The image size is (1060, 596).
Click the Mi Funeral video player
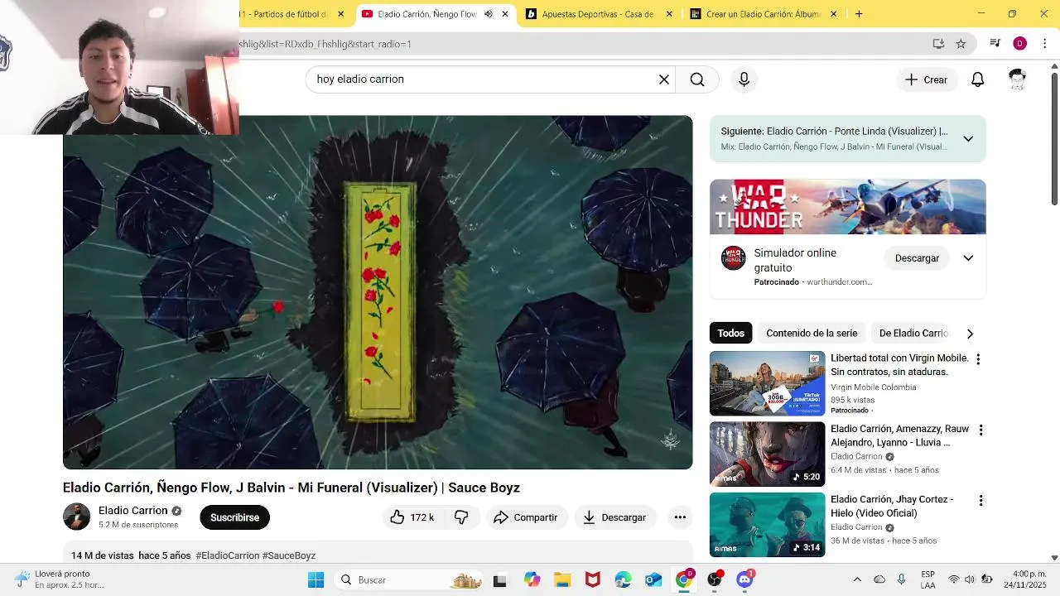(x=378, y=292)
